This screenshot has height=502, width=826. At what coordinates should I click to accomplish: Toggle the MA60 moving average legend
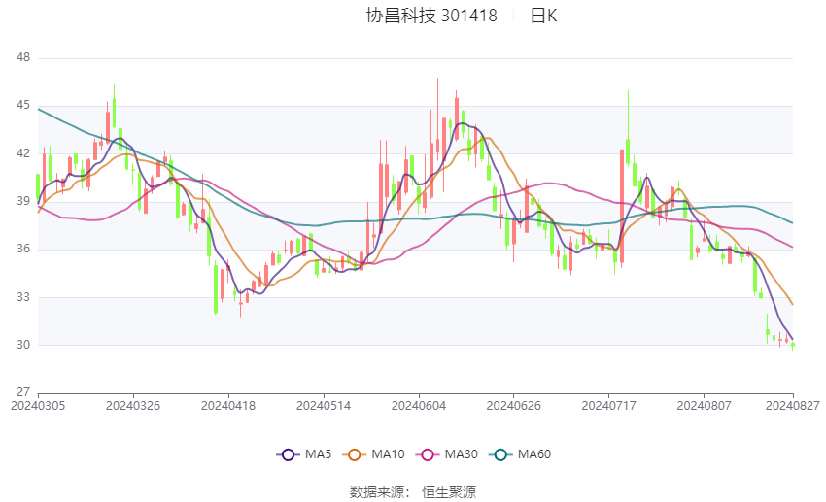click(520, 454)
